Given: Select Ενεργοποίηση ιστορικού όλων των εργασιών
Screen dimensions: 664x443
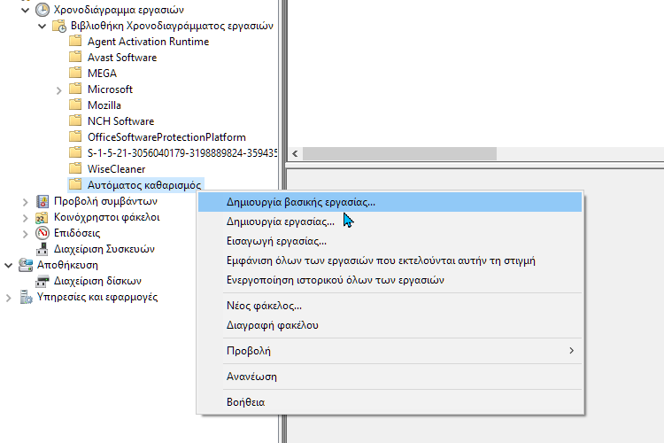Looking at the screenshot, I should tap(390, 280).
